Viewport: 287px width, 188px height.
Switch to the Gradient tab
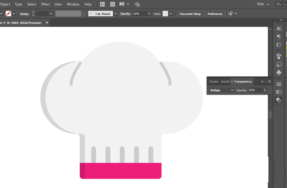click(x=225, y=81)
